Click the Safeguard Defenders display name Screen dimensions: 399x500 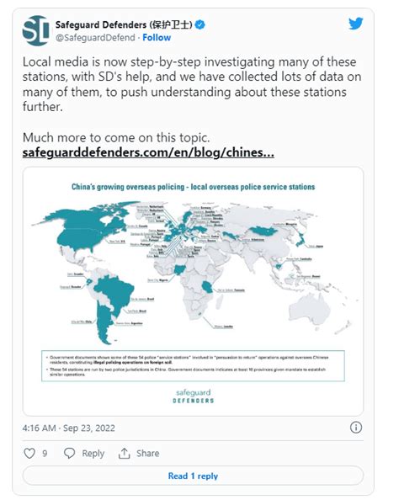[124, 24]
